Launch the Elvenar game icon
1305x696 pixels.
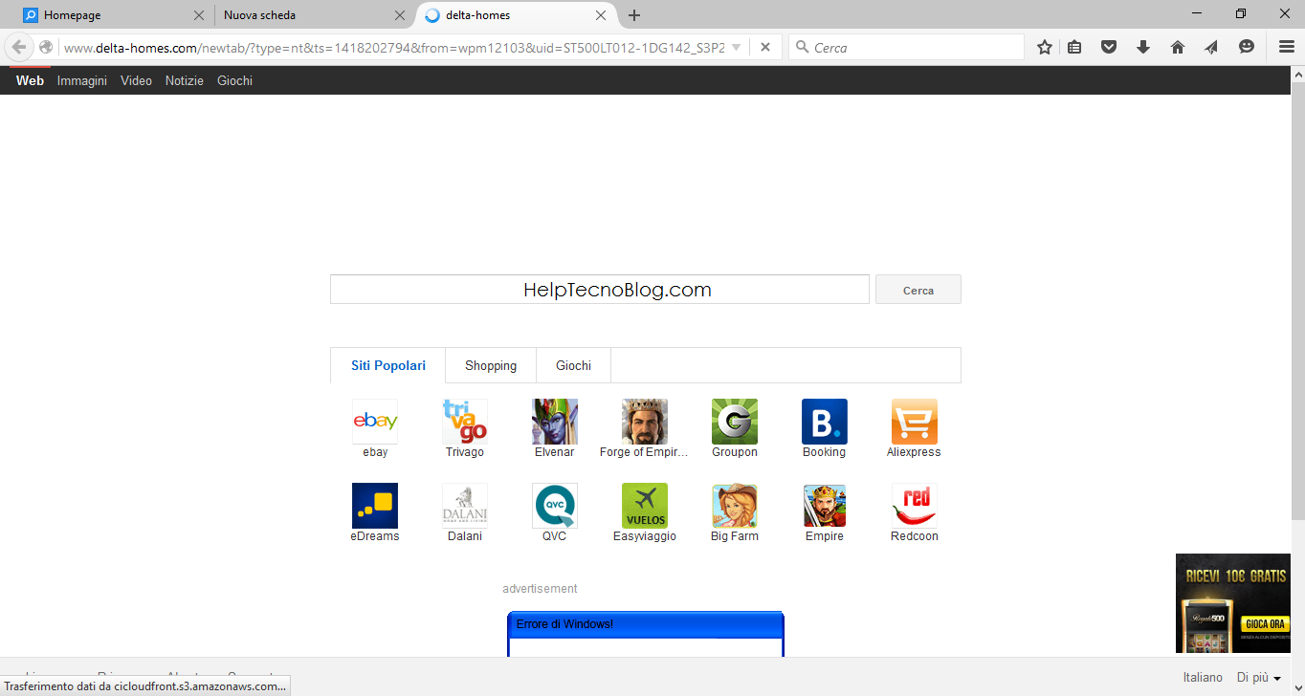coord(555,422)
